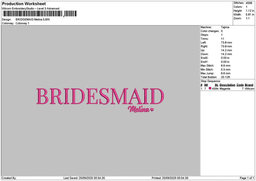
Task: Click the Min Stitch value 0.3 mm
Action: click(226, 70)
